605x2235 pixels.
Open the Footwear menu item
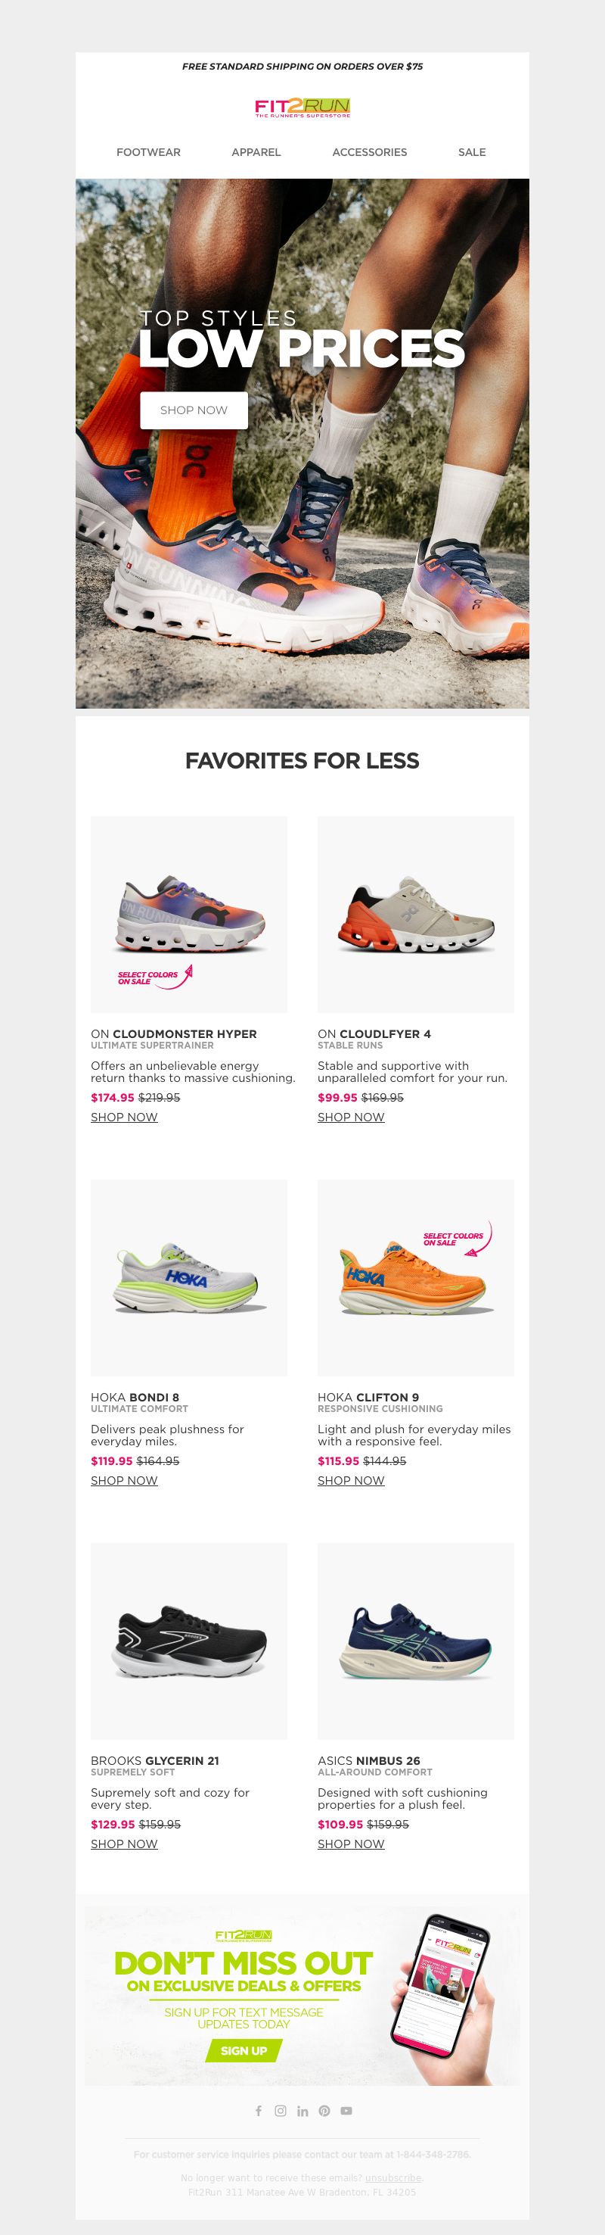(x=148, y=152)
